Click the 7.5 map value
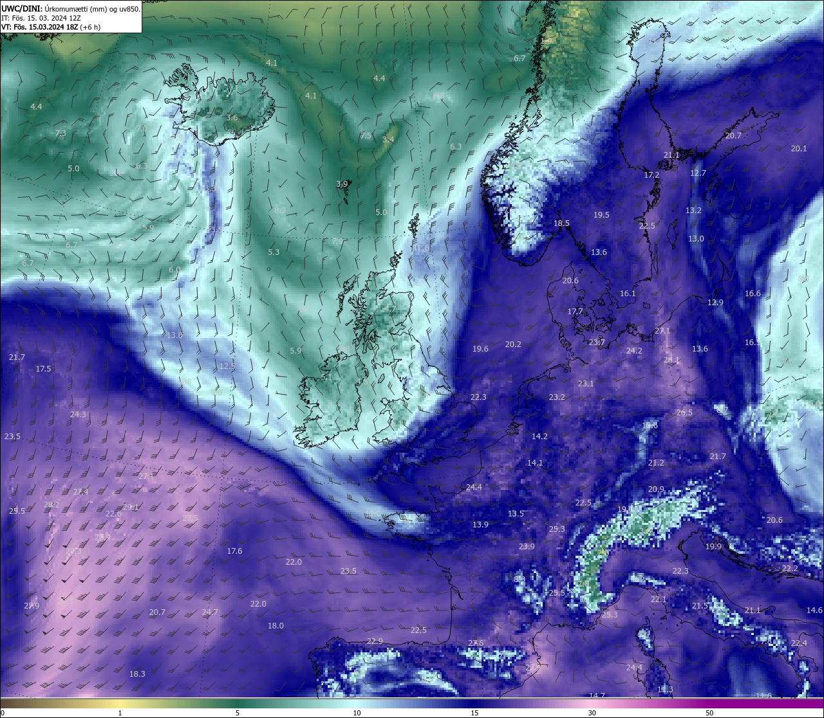The image size is (824, 718). coord(366,136)
